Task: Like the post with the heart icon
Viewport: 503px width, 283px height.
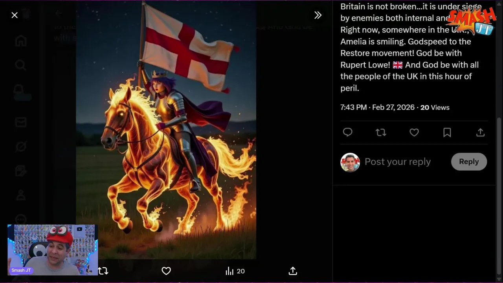Action: point(414,132)
